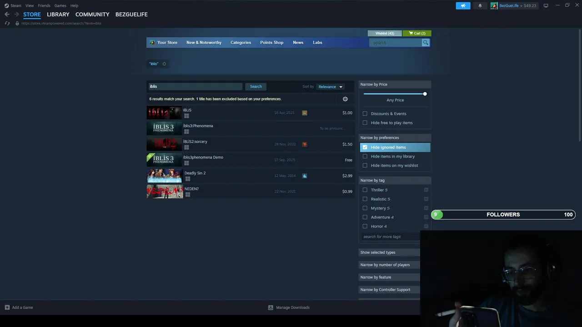Click the IBLIS review score icon

[x=305, y=113]
